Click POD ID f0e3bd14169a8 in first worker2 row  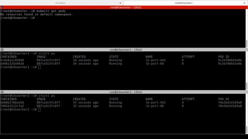(x=230, y=103)
